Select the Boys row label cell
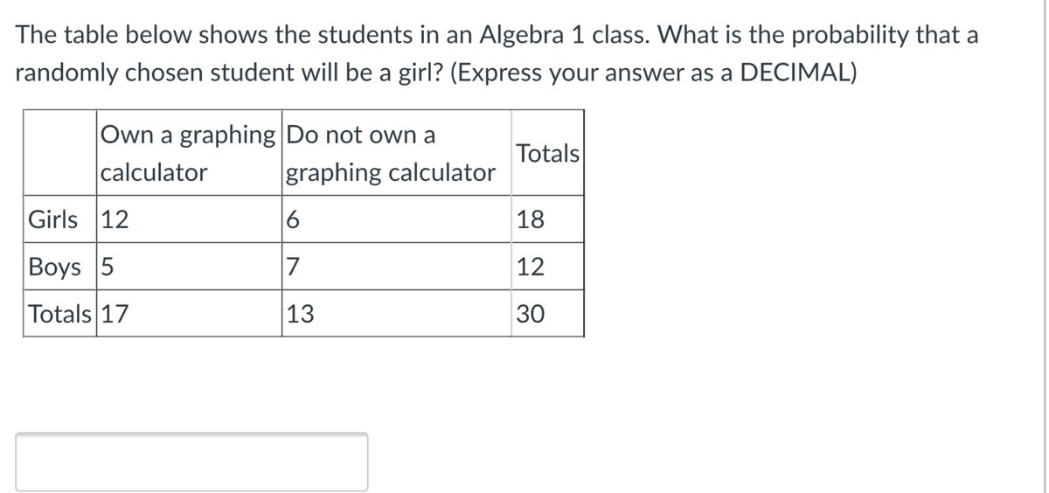Screen dimensions: 1049x493 point(60,267)
